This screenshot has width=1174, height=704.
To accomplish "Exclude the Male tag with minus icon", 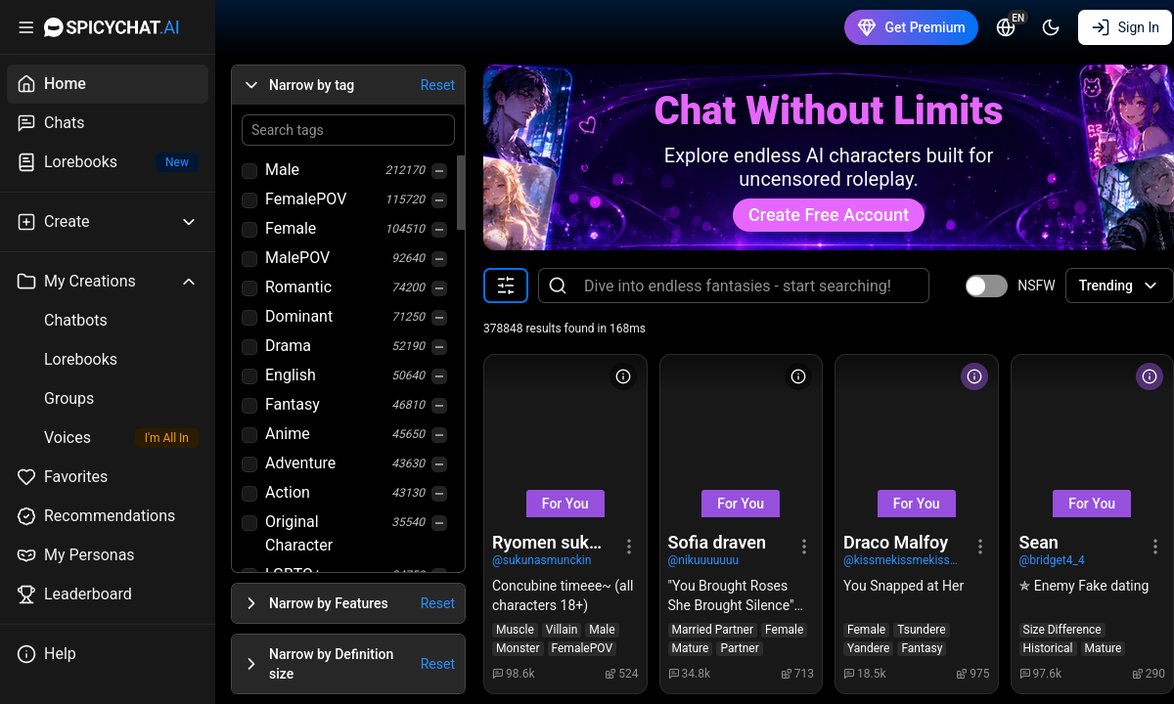I will click(x=439, y=171).
